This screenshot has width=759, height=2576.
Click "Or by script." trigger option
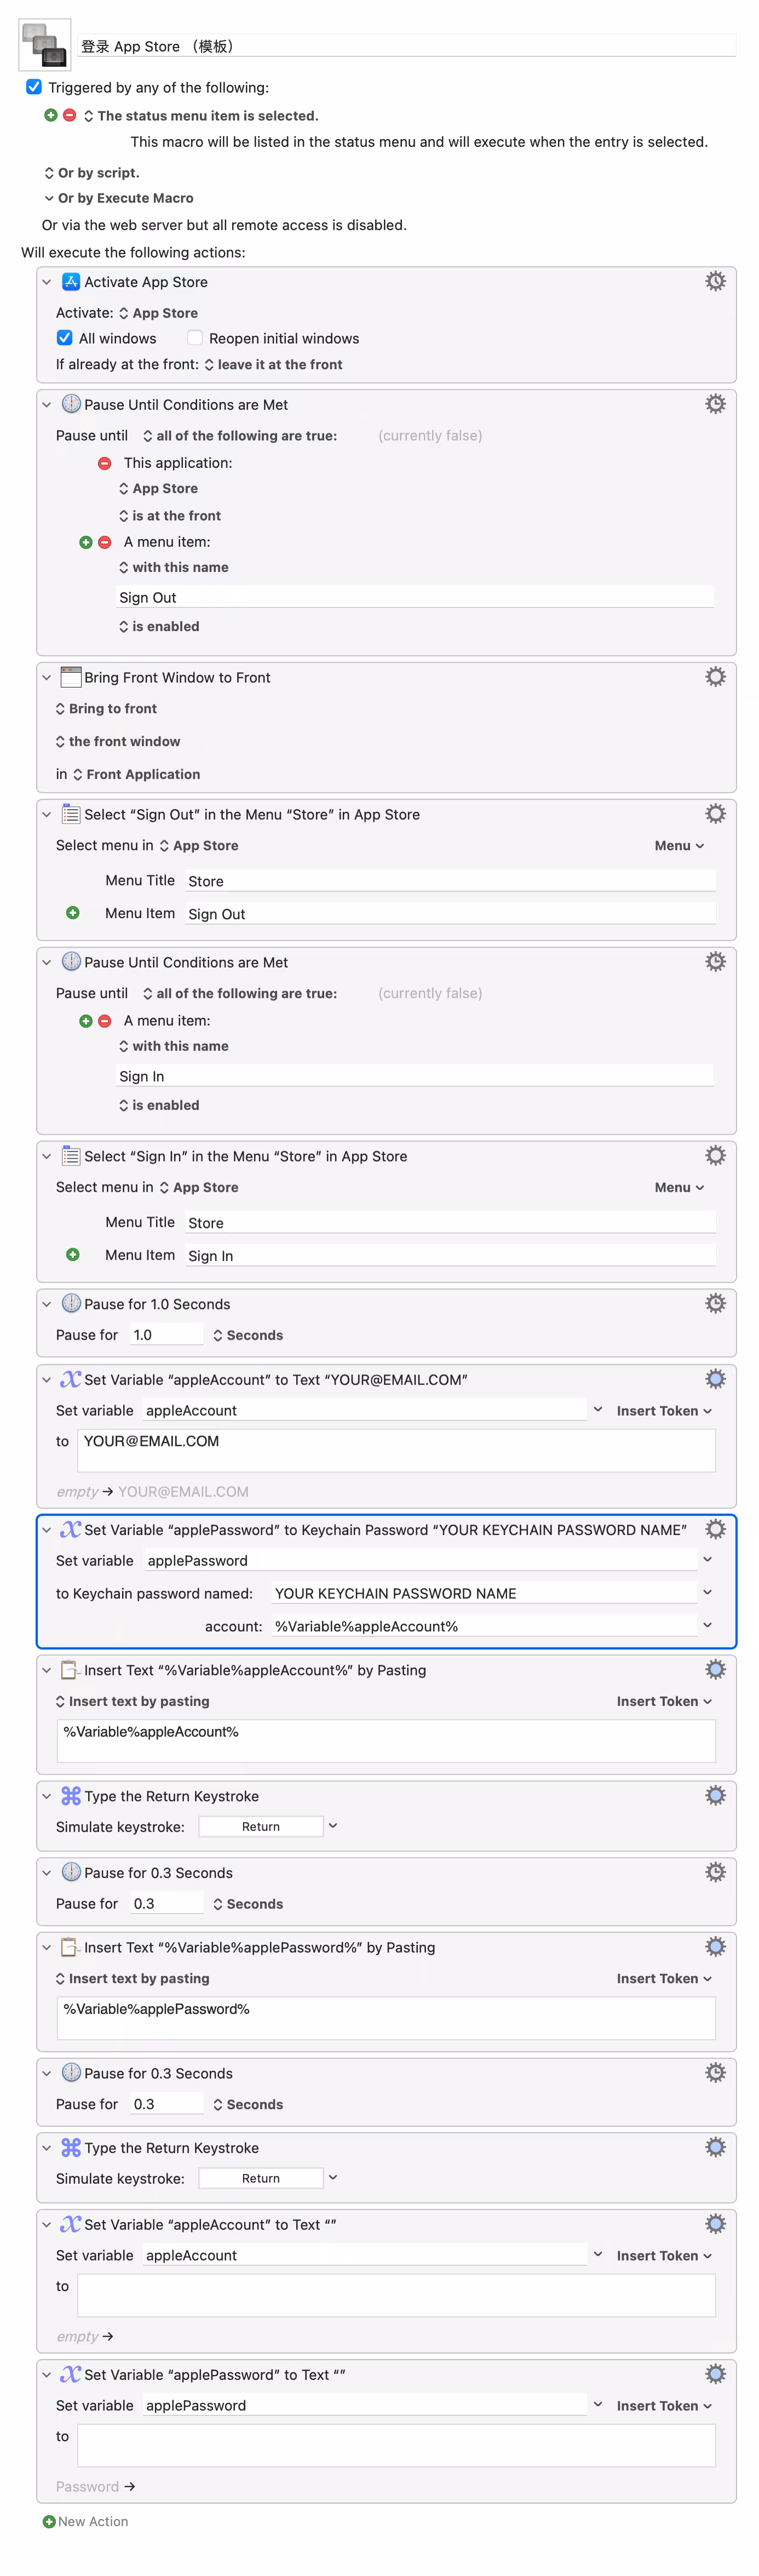pos(91,173)
